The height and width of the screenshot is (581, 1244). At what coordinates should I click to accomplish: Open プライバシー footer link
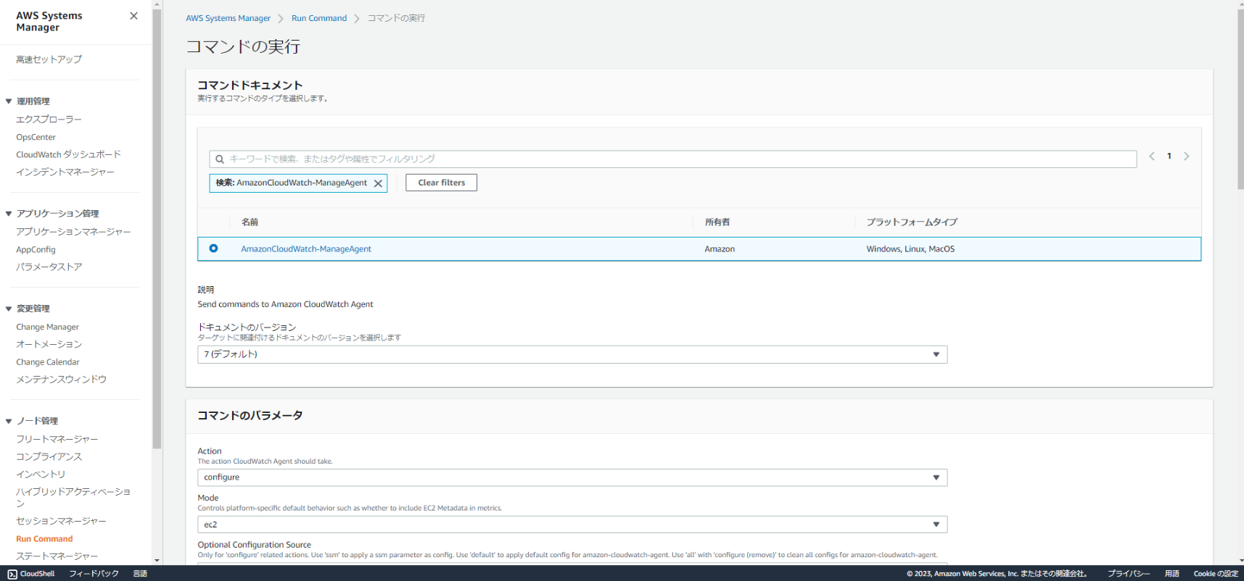(x=1129, y=574)
